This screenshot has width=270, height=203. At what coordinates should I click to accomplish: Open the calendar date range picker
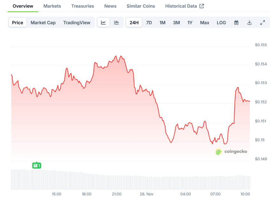(x=236, y=23)
